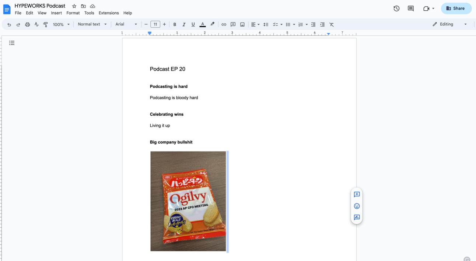Activate the Paint format roller
The image size is (476, 261).
pyautogui.click(x=46, y=24)
